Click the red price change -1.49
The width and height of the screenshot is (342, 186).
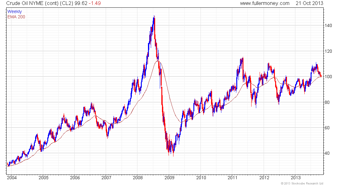95,3
